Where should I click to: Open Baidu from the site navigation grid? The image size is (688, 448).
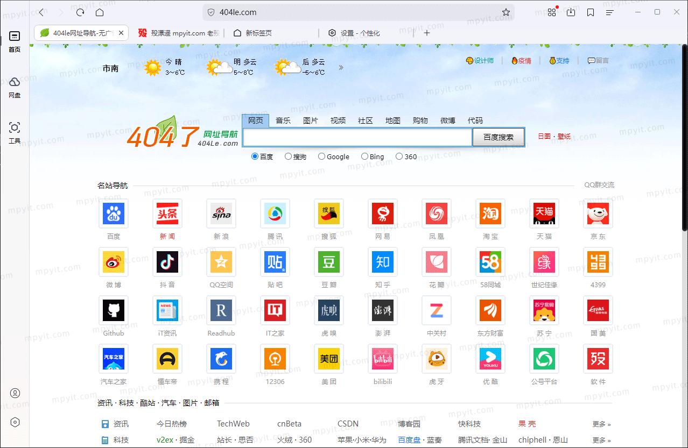pyautogui.click(x=113, y=214)
